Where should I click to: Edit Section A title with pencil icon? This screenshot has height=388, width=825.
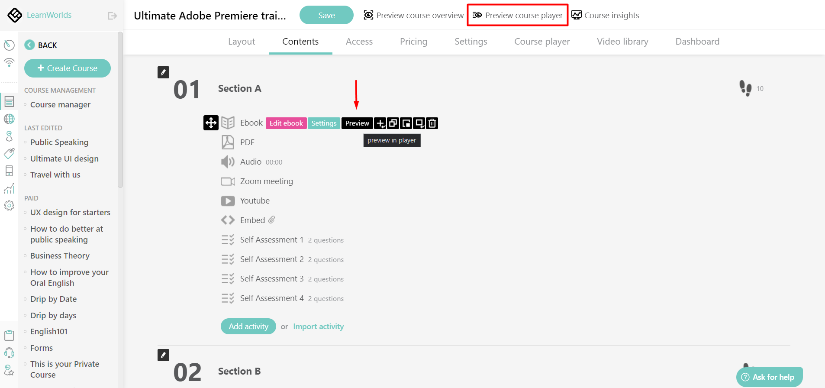(163, 72)
